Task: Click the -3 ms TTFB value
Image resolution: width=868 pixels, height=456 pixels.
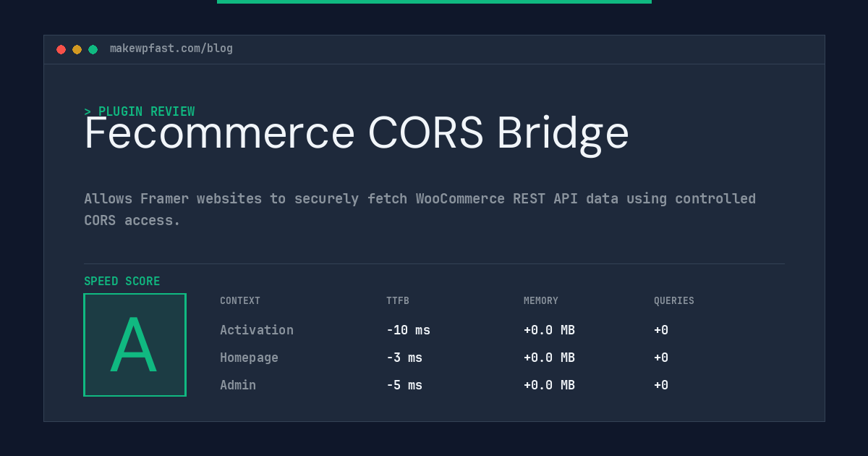Action: click(x=404, y=358)
